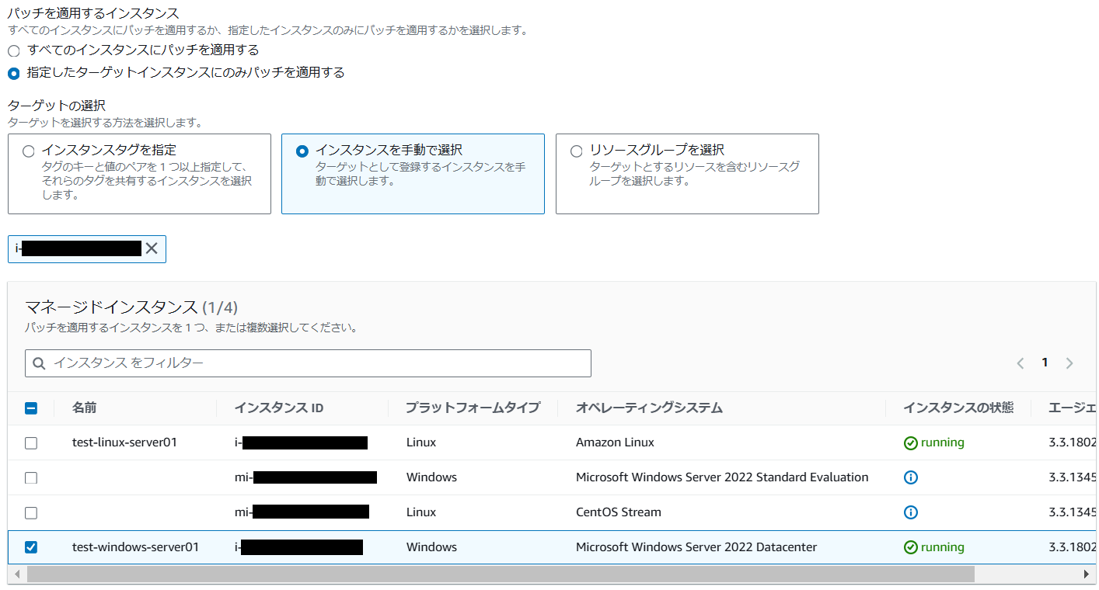Image resolution: width=1099 pixels, height=590 pixels.
Task: Select the リソースグループを選択 target option
Action: [576, 151]
